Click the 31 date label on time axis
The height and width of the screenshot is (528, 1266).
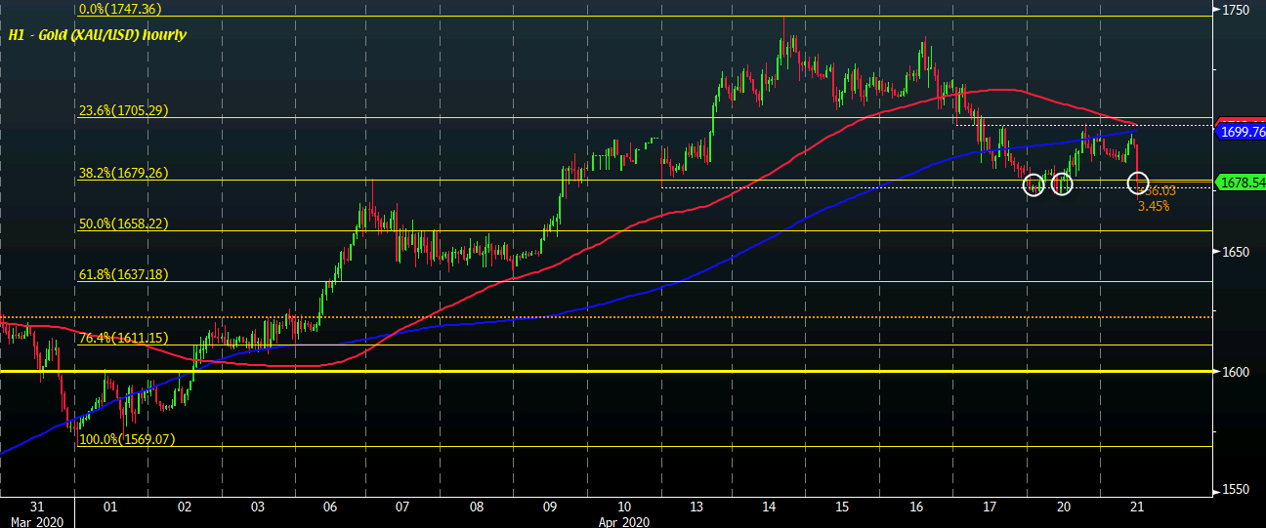[x=37, y=508]
